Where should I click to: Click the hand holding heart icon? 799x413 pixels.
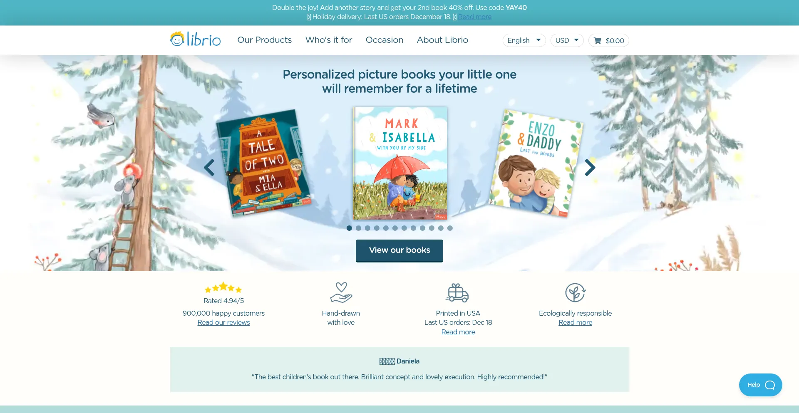(341, 293)
